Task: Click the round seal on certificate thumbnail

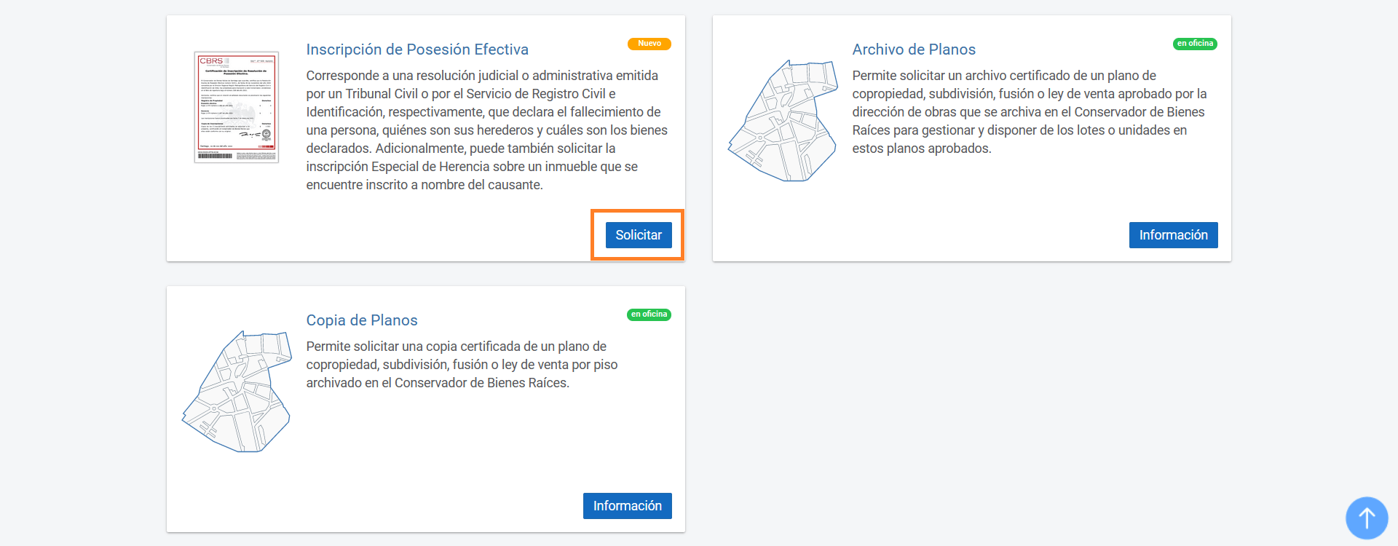Action: (x=266, y=135)
